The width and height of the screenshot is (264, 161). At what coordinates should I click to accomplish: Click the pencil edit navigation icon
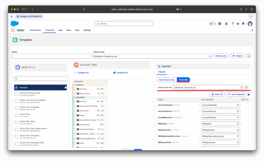point(252,30)
